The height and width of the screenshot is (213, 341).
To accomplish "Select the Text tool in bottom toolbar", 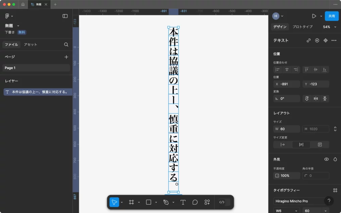I will point(183,202).
